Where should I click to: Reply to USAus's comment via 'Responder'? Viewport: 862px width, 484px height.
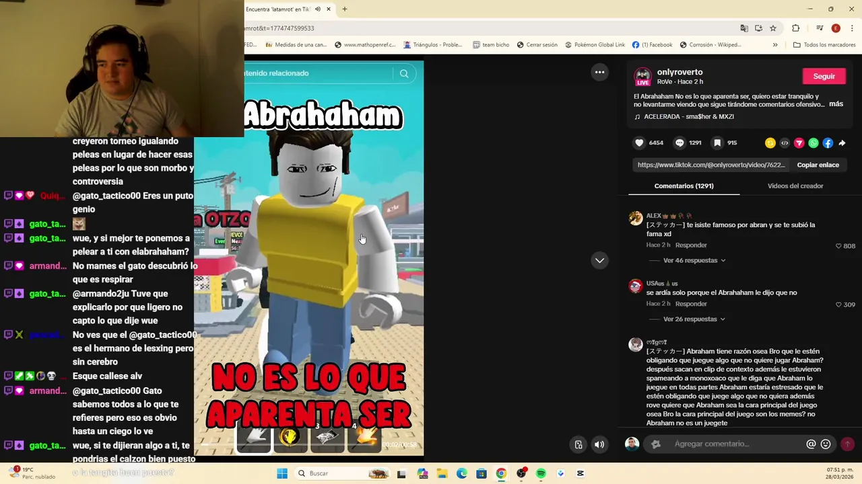coord(691,304)
